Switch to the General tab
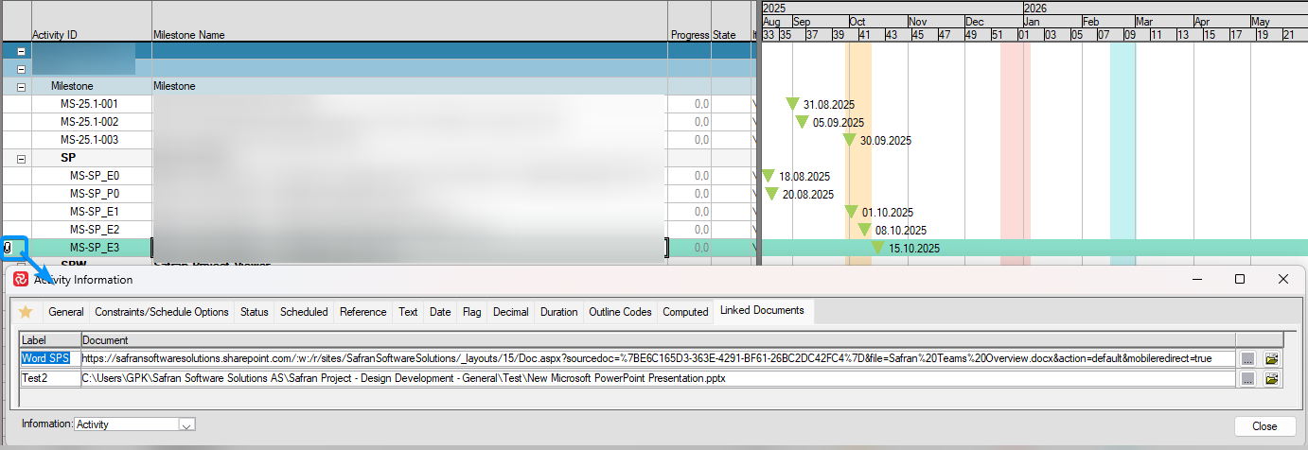The width and height of the screenshot is (1308, 450). point(66,312)
